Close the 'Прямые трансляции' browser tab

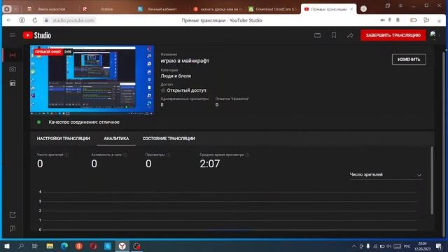tap(351, 9)
